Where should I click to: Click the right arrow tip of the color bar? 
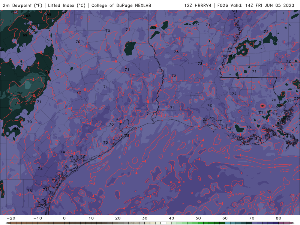292,223
